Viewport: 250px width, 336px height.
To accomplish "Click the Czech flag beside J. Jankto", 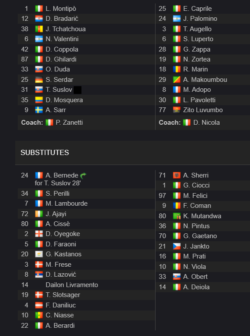I will [177, 246].
